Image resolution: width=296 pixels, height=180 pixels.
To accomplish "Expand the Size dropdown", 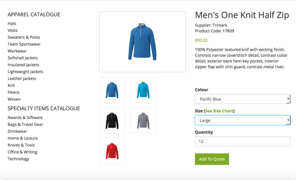I will pos(242,120).
